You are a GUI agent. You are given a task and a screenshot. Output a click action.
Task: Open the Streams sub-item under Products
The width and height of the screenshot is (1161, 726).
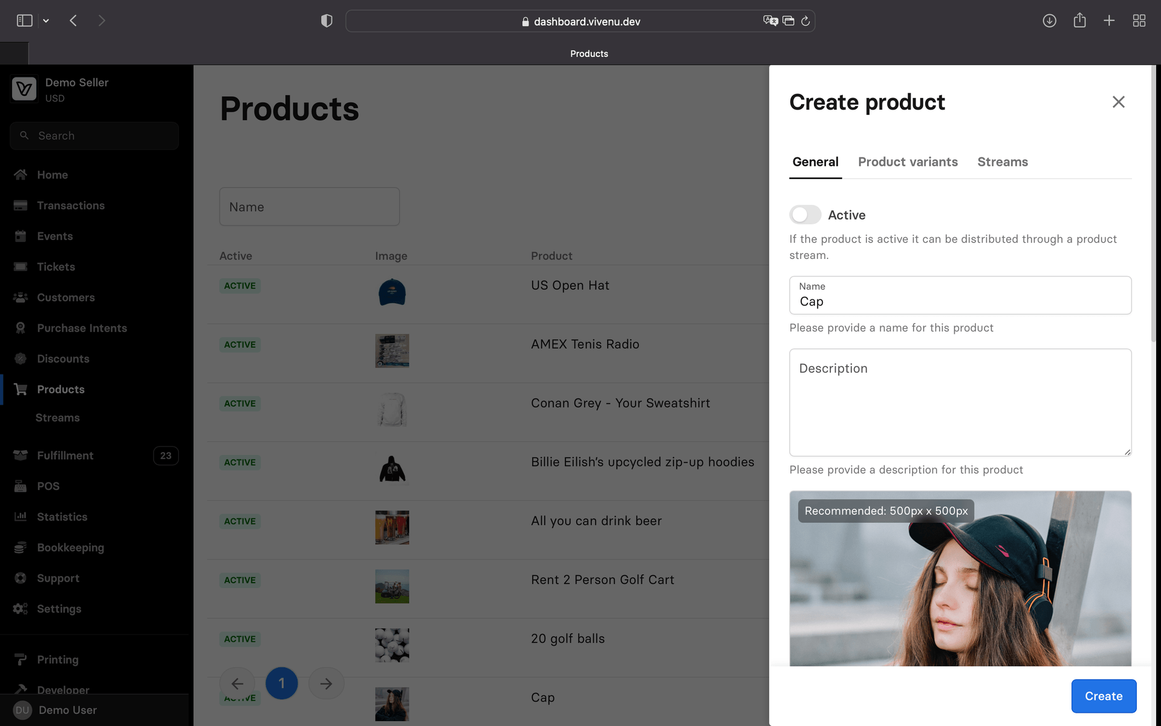(57, 418)
